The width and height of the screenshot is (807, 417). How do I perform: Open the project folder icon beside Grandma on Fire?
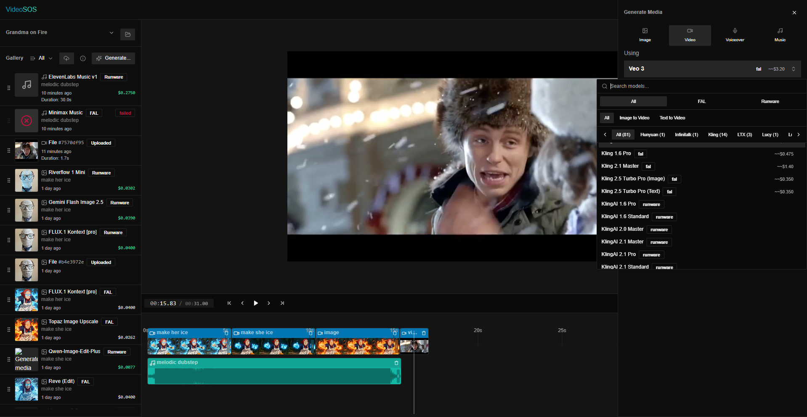click(x=127, y=34)
